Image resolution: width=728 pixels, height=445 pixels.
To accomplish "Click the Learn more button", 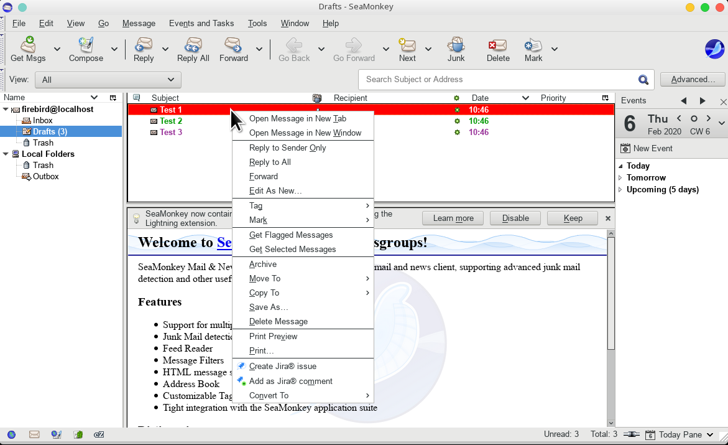I will tap(453, 218).
